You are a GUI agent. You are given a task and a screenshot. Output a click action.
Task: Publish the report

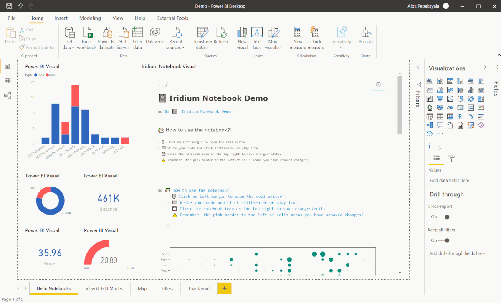(365, 38)
